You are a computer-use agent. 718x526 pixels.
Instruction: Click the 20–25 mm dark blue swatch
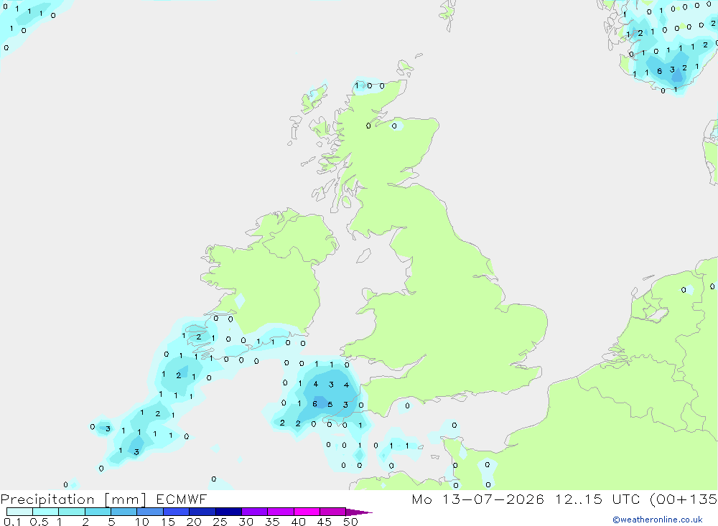click(202, 512)
